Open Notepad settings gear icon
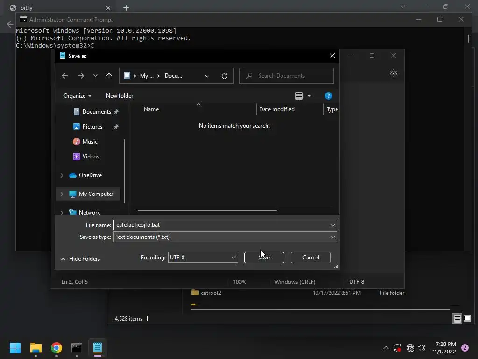 tap(394, 73)
